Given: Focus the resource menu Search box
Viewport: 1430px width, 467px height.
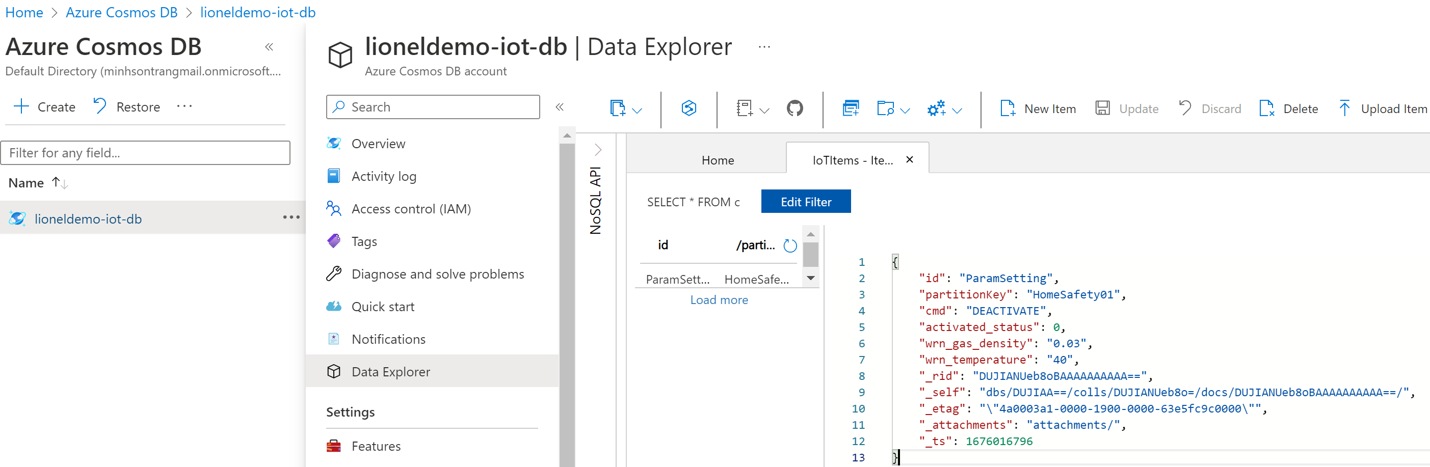Looking at the screenshot, I should [x=433, y=107].
